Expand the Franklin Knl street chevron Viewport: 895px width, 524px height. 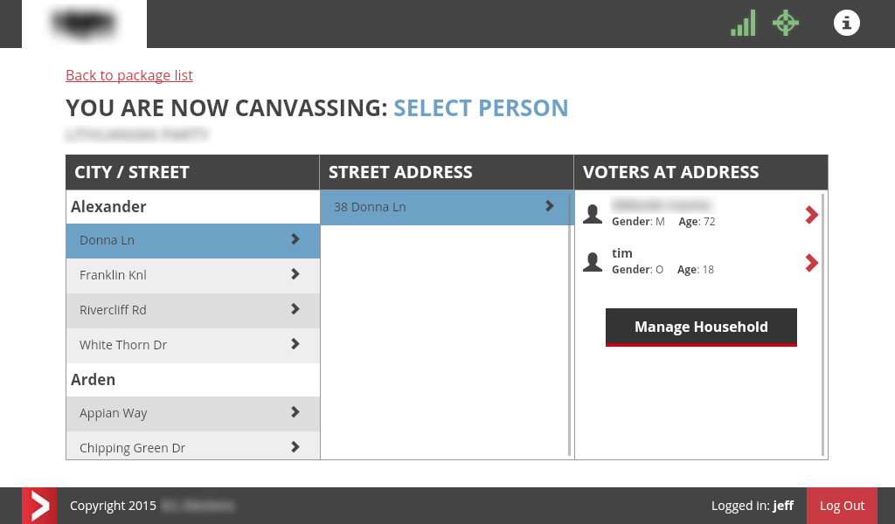(295, 274)
